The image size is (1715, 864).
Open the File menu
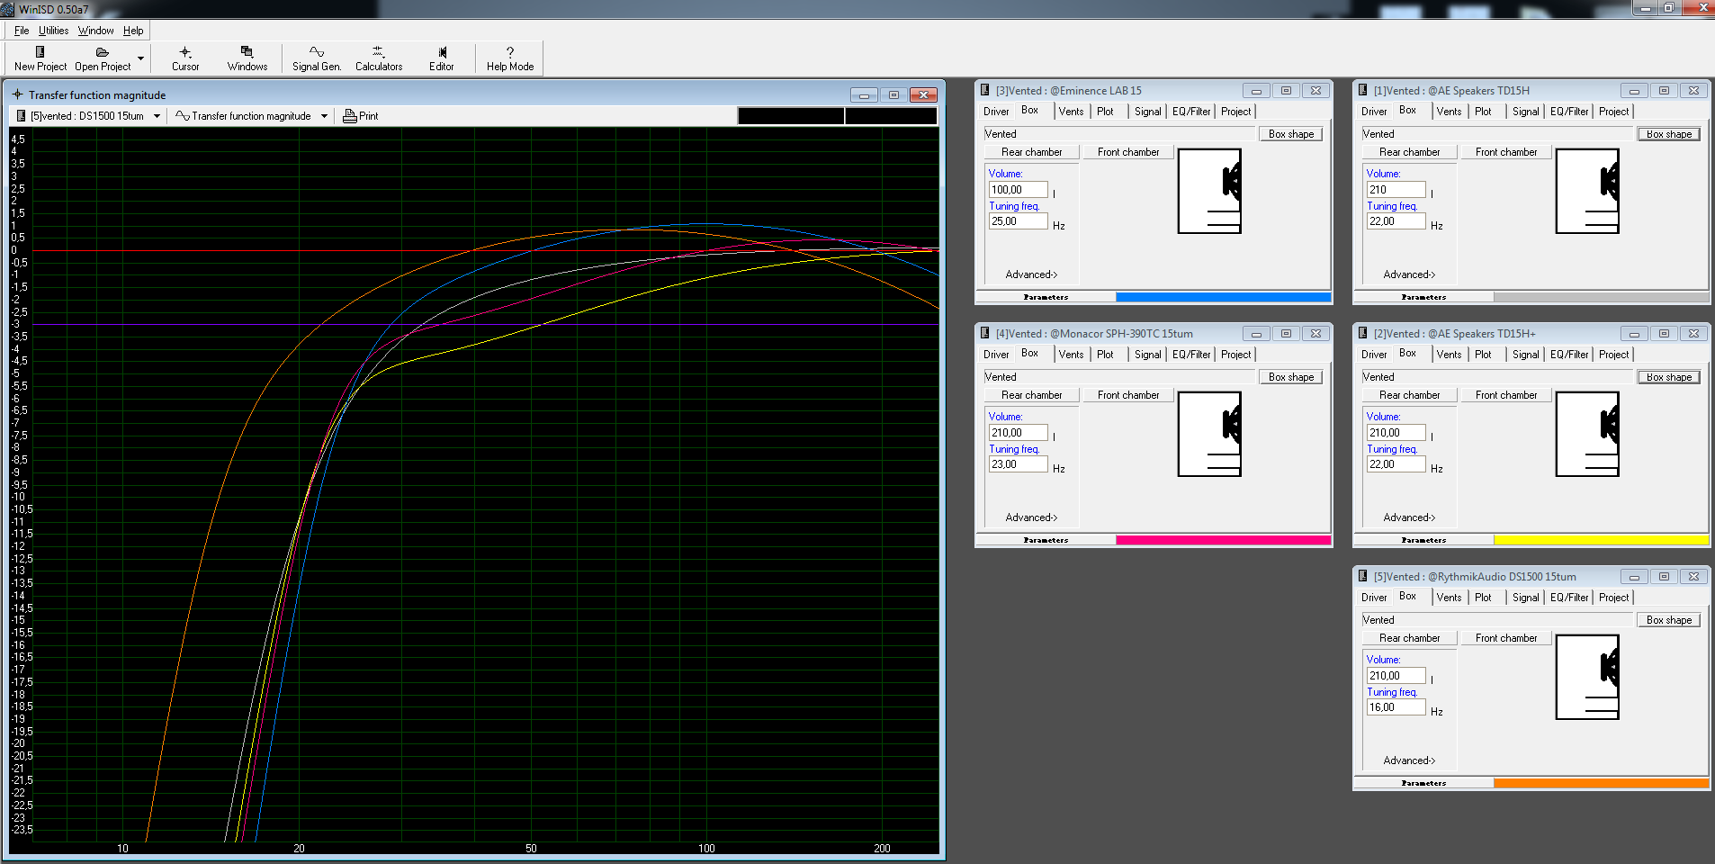click(x=22, y=31)
